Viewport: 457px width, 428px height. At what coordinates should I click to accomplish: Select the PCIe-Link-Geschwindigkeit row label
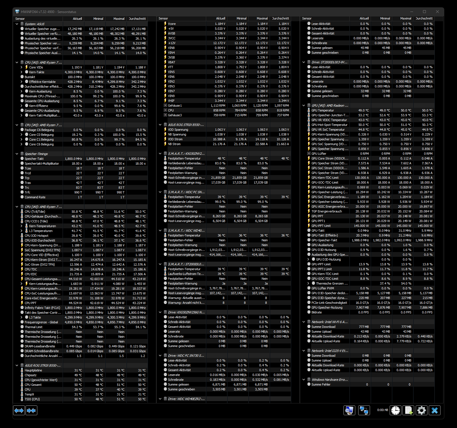pos(329,303)
